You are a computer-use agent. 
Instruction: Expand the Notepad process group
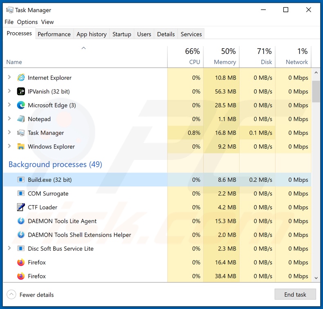coord(9,119)
